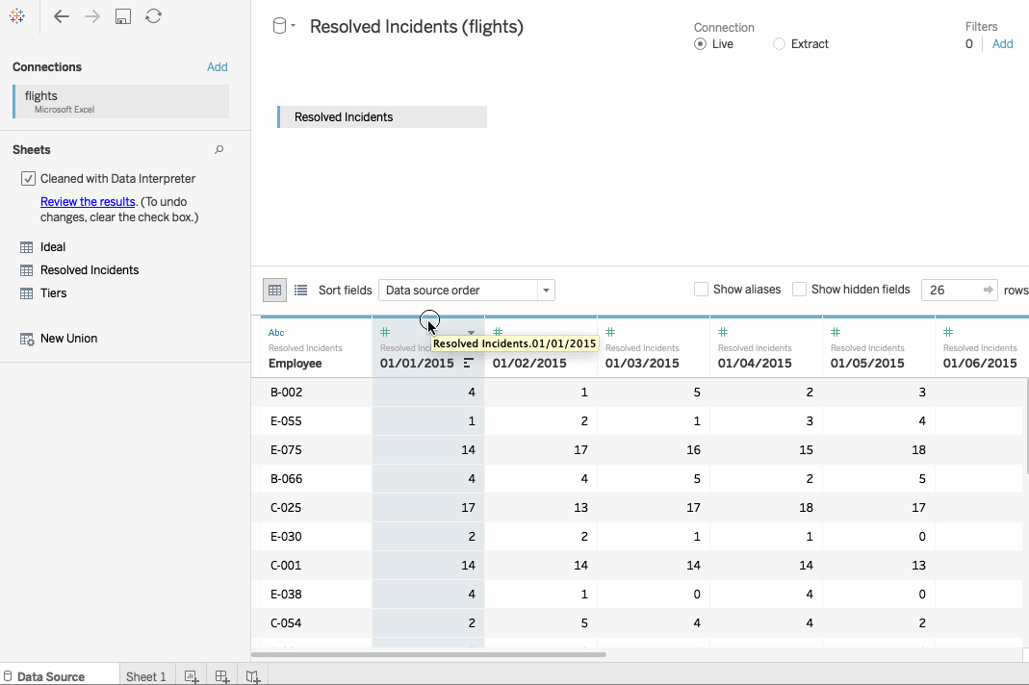This screenshot has height=685, width=1029.
Task: Enable Show aliases
Action: pos(701,290)
